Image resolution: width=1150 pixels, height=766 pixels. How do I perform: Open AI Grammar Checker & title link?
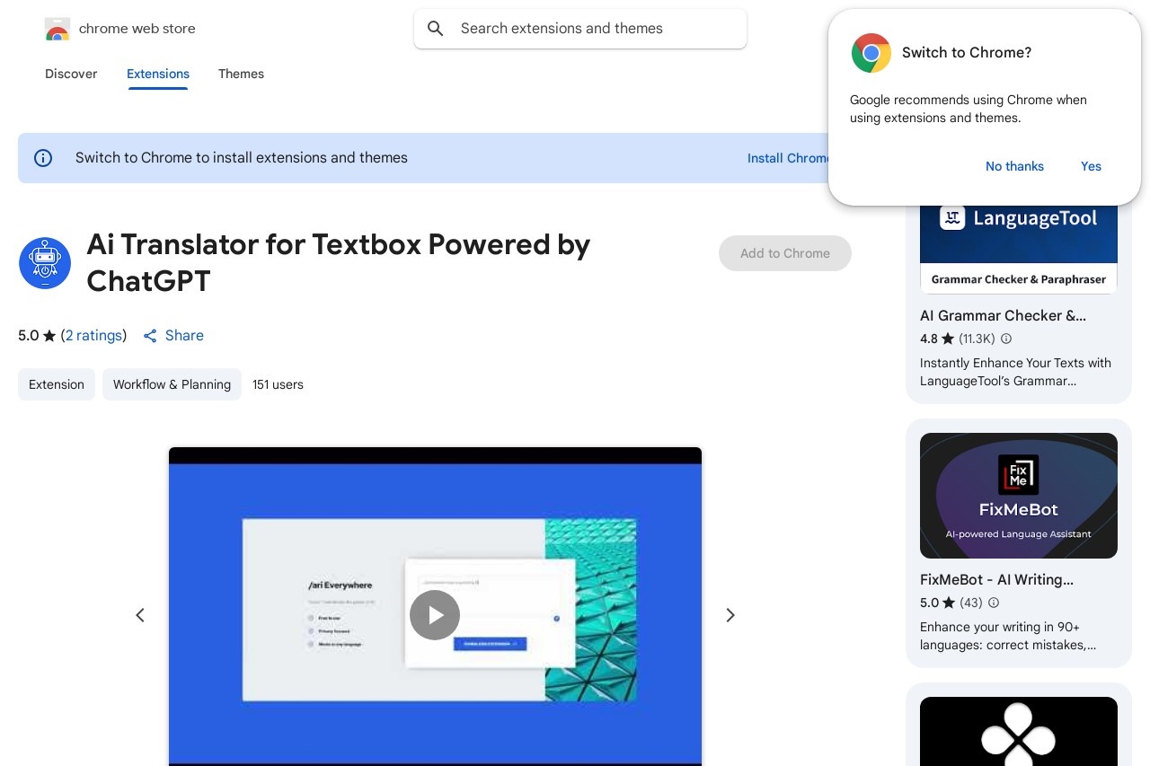point(1003,316)
